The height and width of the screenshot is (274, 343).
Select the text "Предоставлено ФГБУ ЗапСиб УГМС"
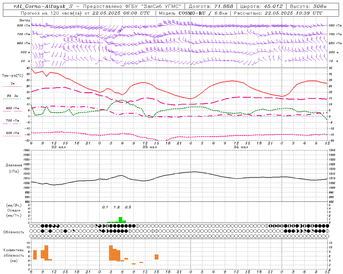(132, 6)
